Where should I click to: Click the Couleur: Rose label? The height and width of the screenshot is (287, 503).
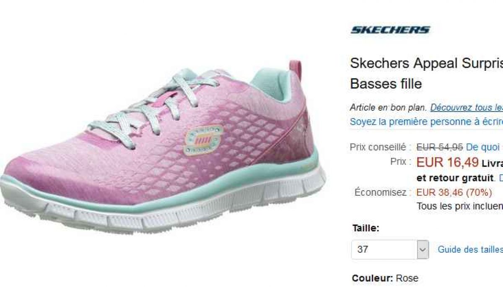[385, 278]
